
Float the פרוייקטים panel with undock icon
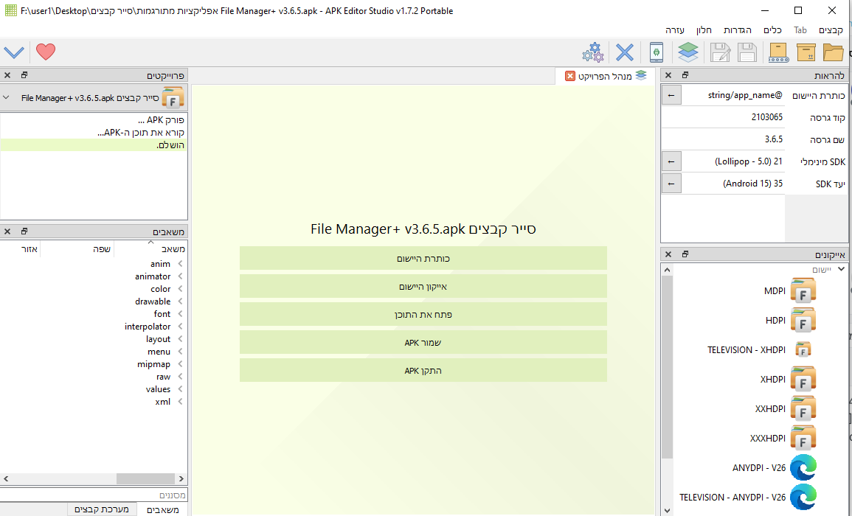24,75
